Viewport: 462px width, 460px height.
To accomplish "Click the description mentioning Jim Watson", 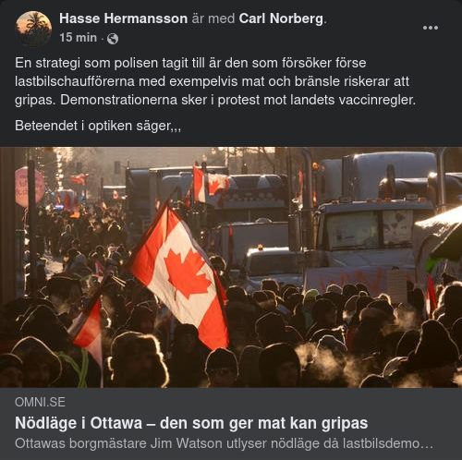I will click(x=224, y=443).
